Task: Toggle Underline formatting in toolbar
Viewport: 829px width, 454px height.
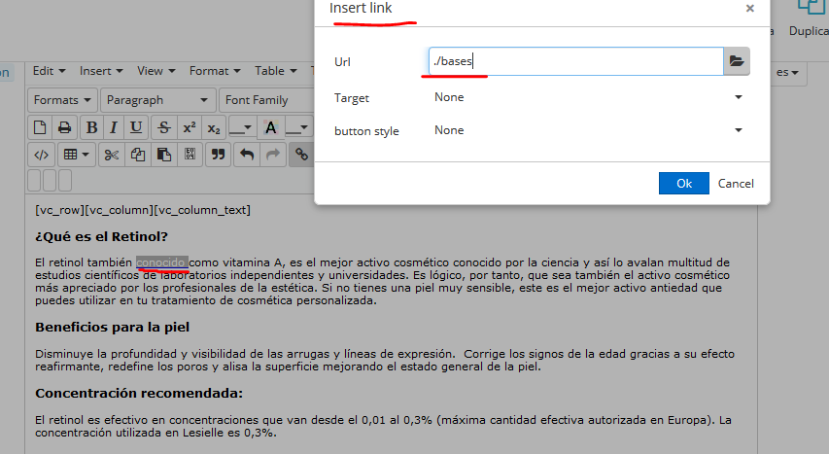Action: pos(136,127)
